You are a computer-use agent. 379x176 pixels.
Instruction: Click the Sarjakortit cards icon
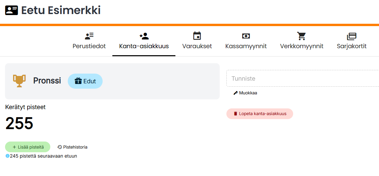[351, 36]
